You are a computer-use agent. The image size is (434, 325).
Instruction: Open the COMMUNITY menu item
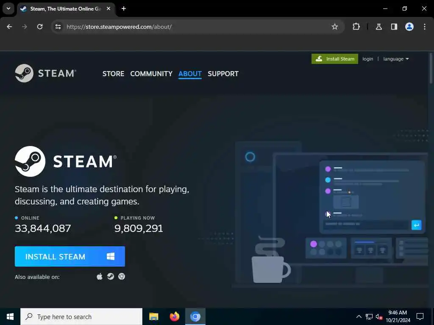(x=151, y=74)
